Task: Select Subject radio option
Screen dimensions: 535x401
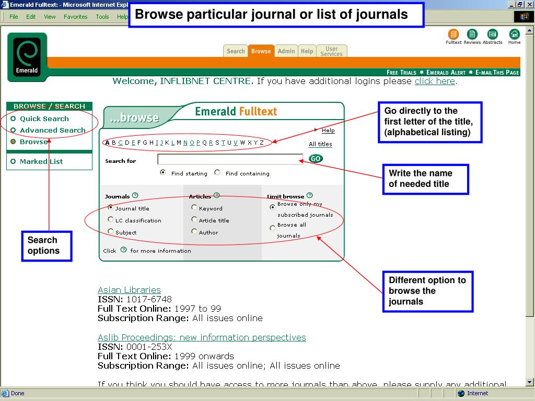Action: tap(110, 231)
